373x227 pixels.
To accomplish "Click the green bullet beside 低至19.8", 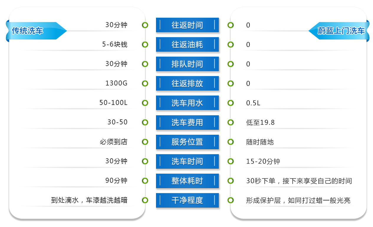I will pyautogui.click(x=231, y=122).
